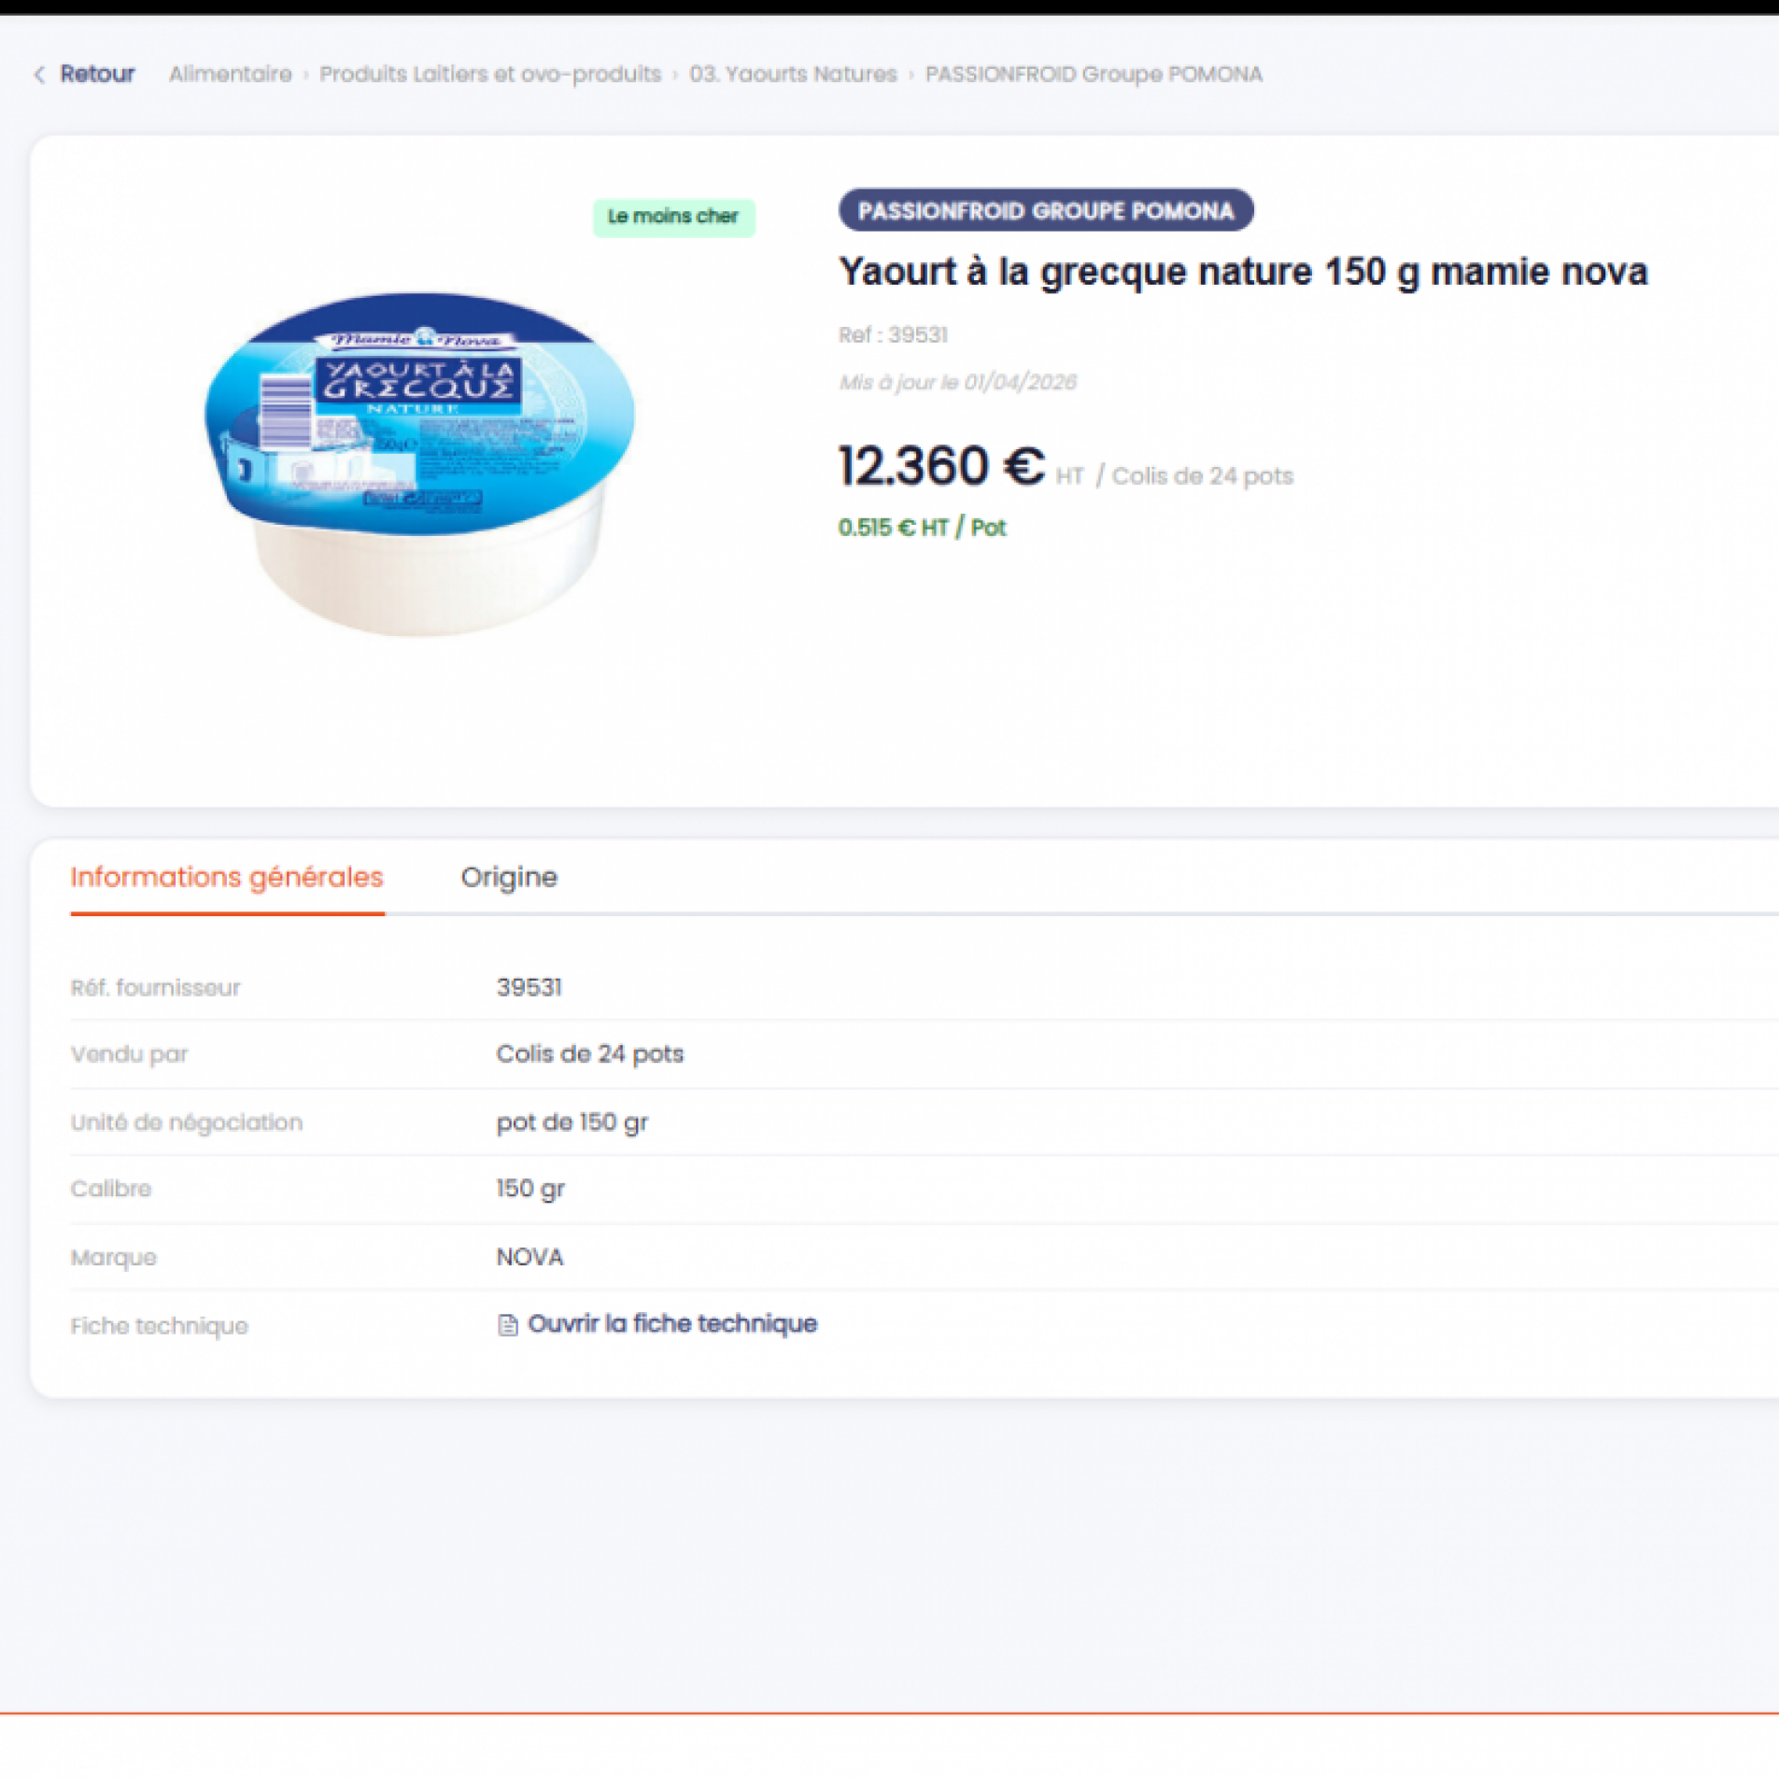Click the Marque value NOVA
The width and height of the screenshot is (1779, 1779).
[529, 1257]
